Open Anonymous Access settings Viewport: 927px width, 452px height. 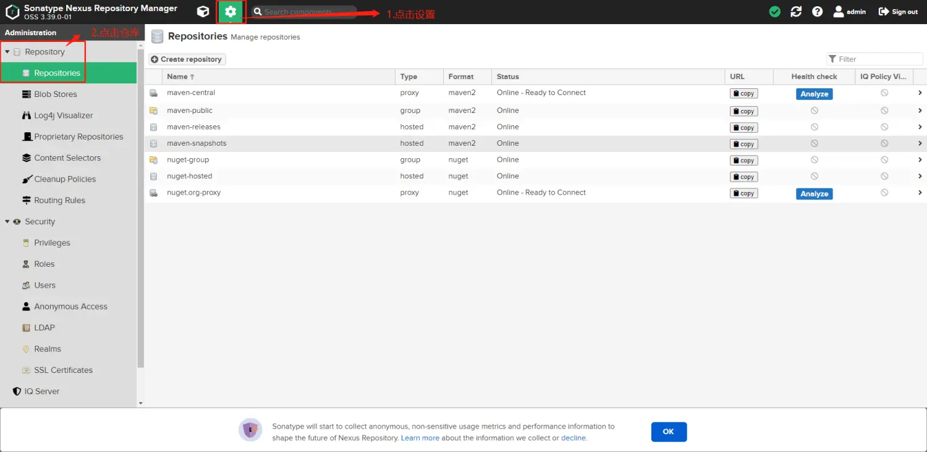pos(70,306)
